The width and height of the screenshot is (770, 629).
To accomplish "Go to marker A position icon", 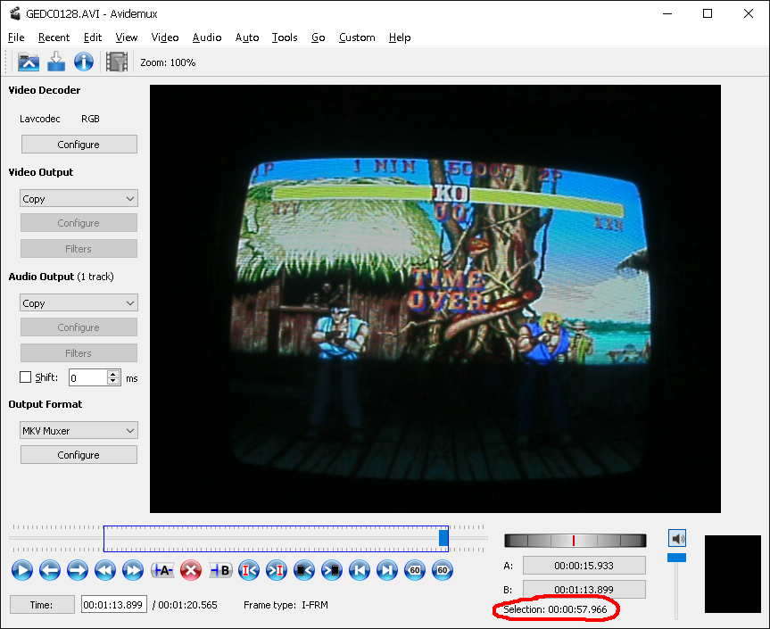I will [x=249, y=571].
